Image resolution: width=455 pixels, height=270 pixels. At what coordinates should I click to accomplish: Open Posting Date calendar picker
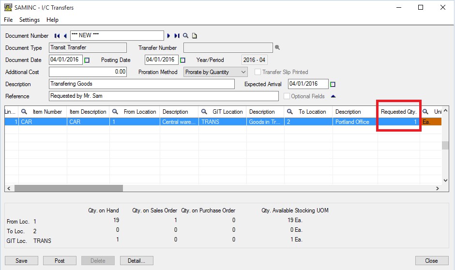pyautogui.click(x=182, y=60)
